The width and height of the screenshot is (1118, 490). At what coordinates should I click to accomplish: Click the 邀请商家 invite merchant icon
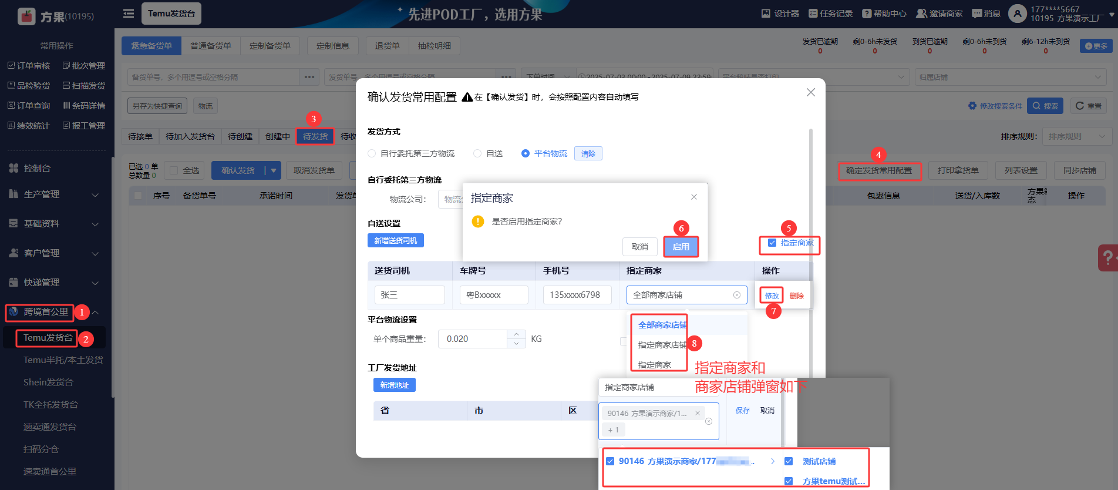click(921, 14)
